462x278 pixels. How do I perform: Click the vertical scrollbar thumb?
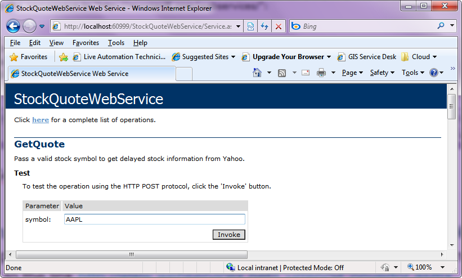tap(452, 106)
